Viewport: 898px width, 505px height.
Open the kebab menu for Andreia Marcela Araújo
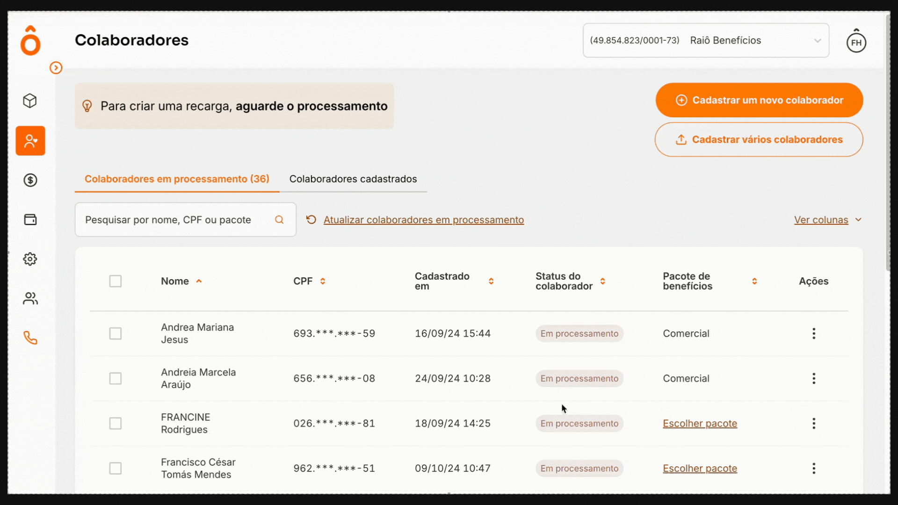pyautogui.click(x=814, y=378)
